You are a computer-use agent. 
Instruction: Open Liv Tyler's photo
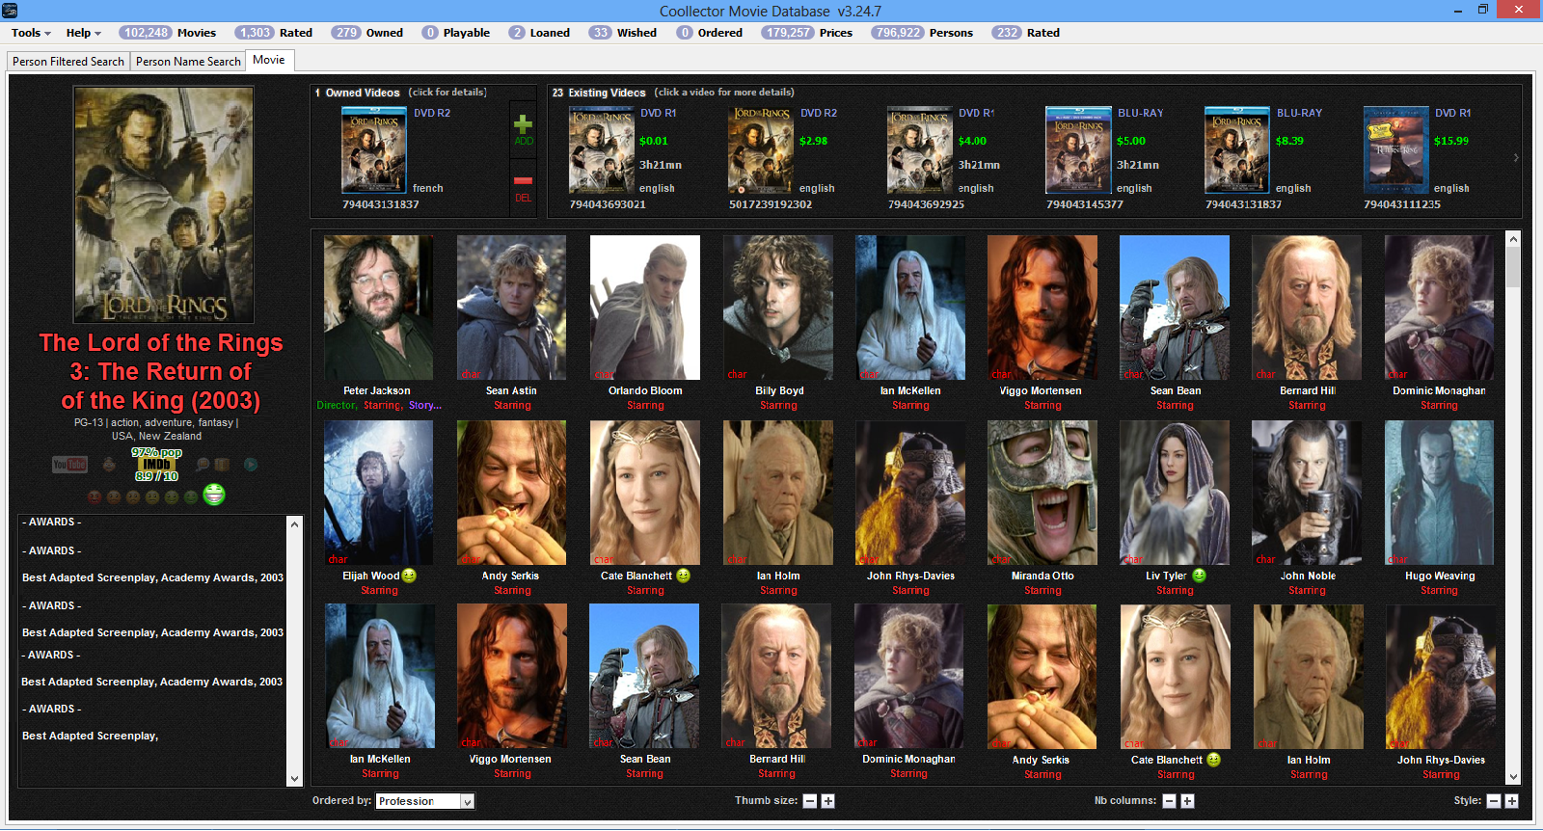click(1175, 493)
